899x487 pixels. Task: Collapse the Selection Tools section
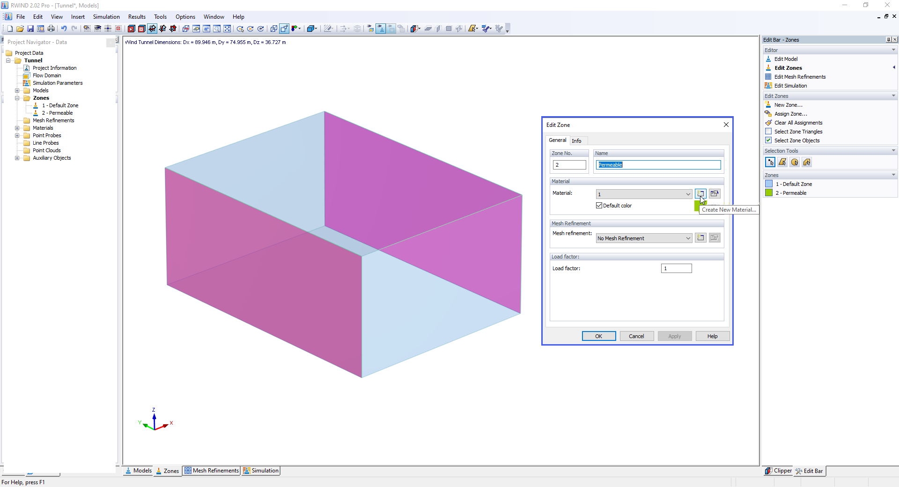tap(893, 151)
